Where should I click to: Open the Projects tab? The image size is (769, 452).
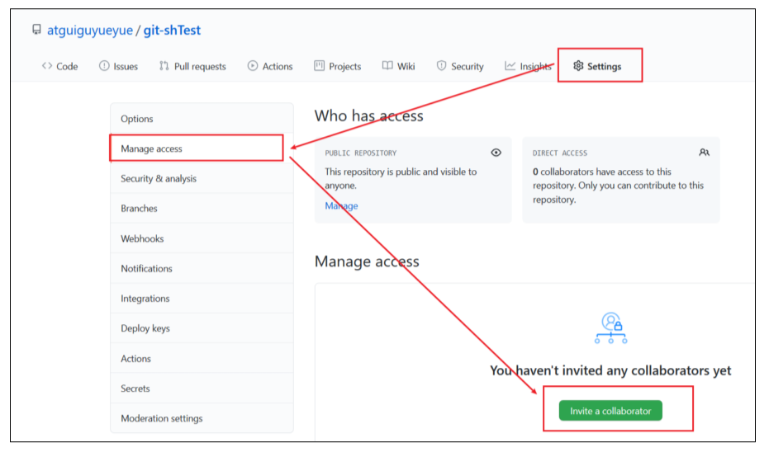point(338,66)
